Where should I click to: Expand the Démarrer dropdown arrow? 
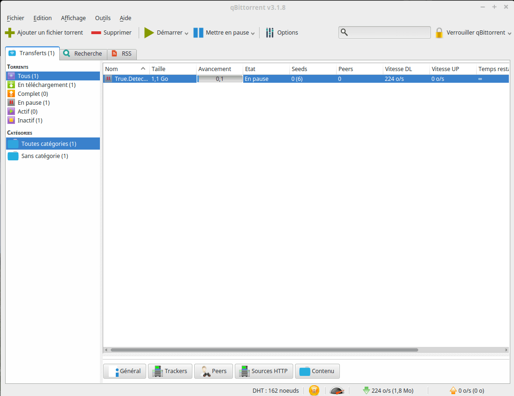pyautogui.click(x=187, y=33)
